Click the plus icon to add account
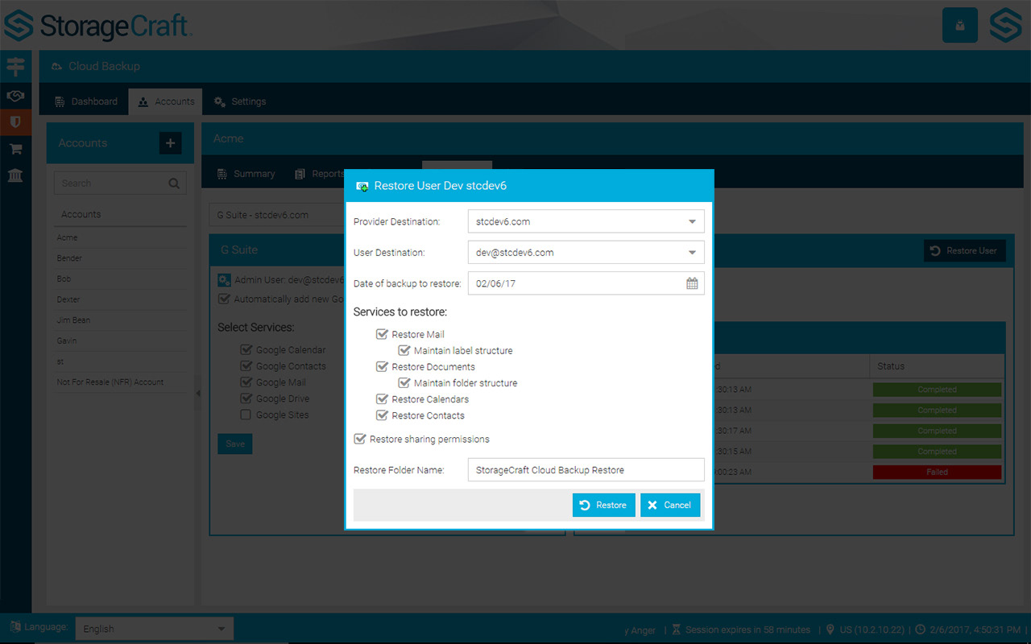The width and height of the screenshot is (1031, 644). click(170, 143)
